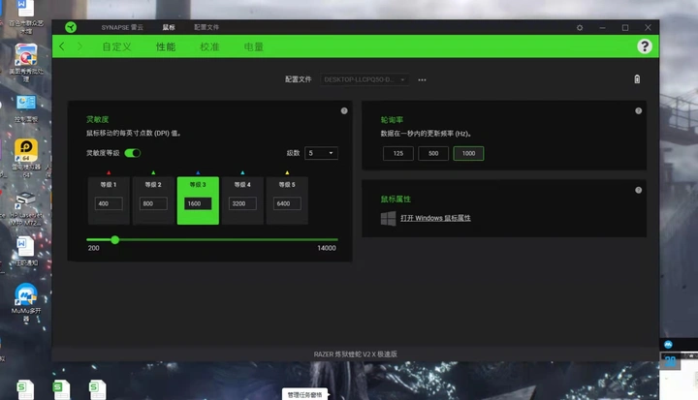
Task: Click the DPI slider handle
Action: (114, 240)
